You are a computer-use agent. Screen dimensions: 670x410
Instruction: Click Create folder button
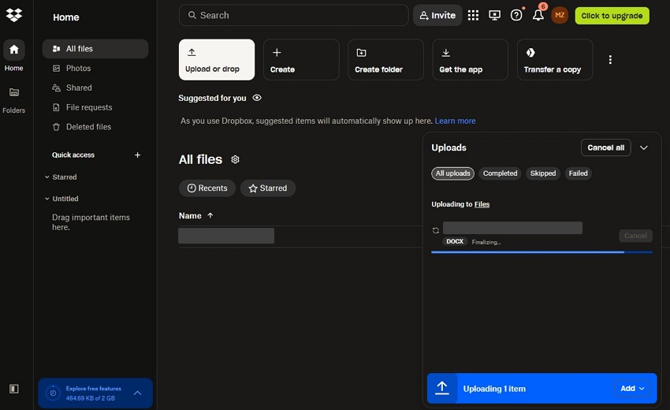click(386, 59)
